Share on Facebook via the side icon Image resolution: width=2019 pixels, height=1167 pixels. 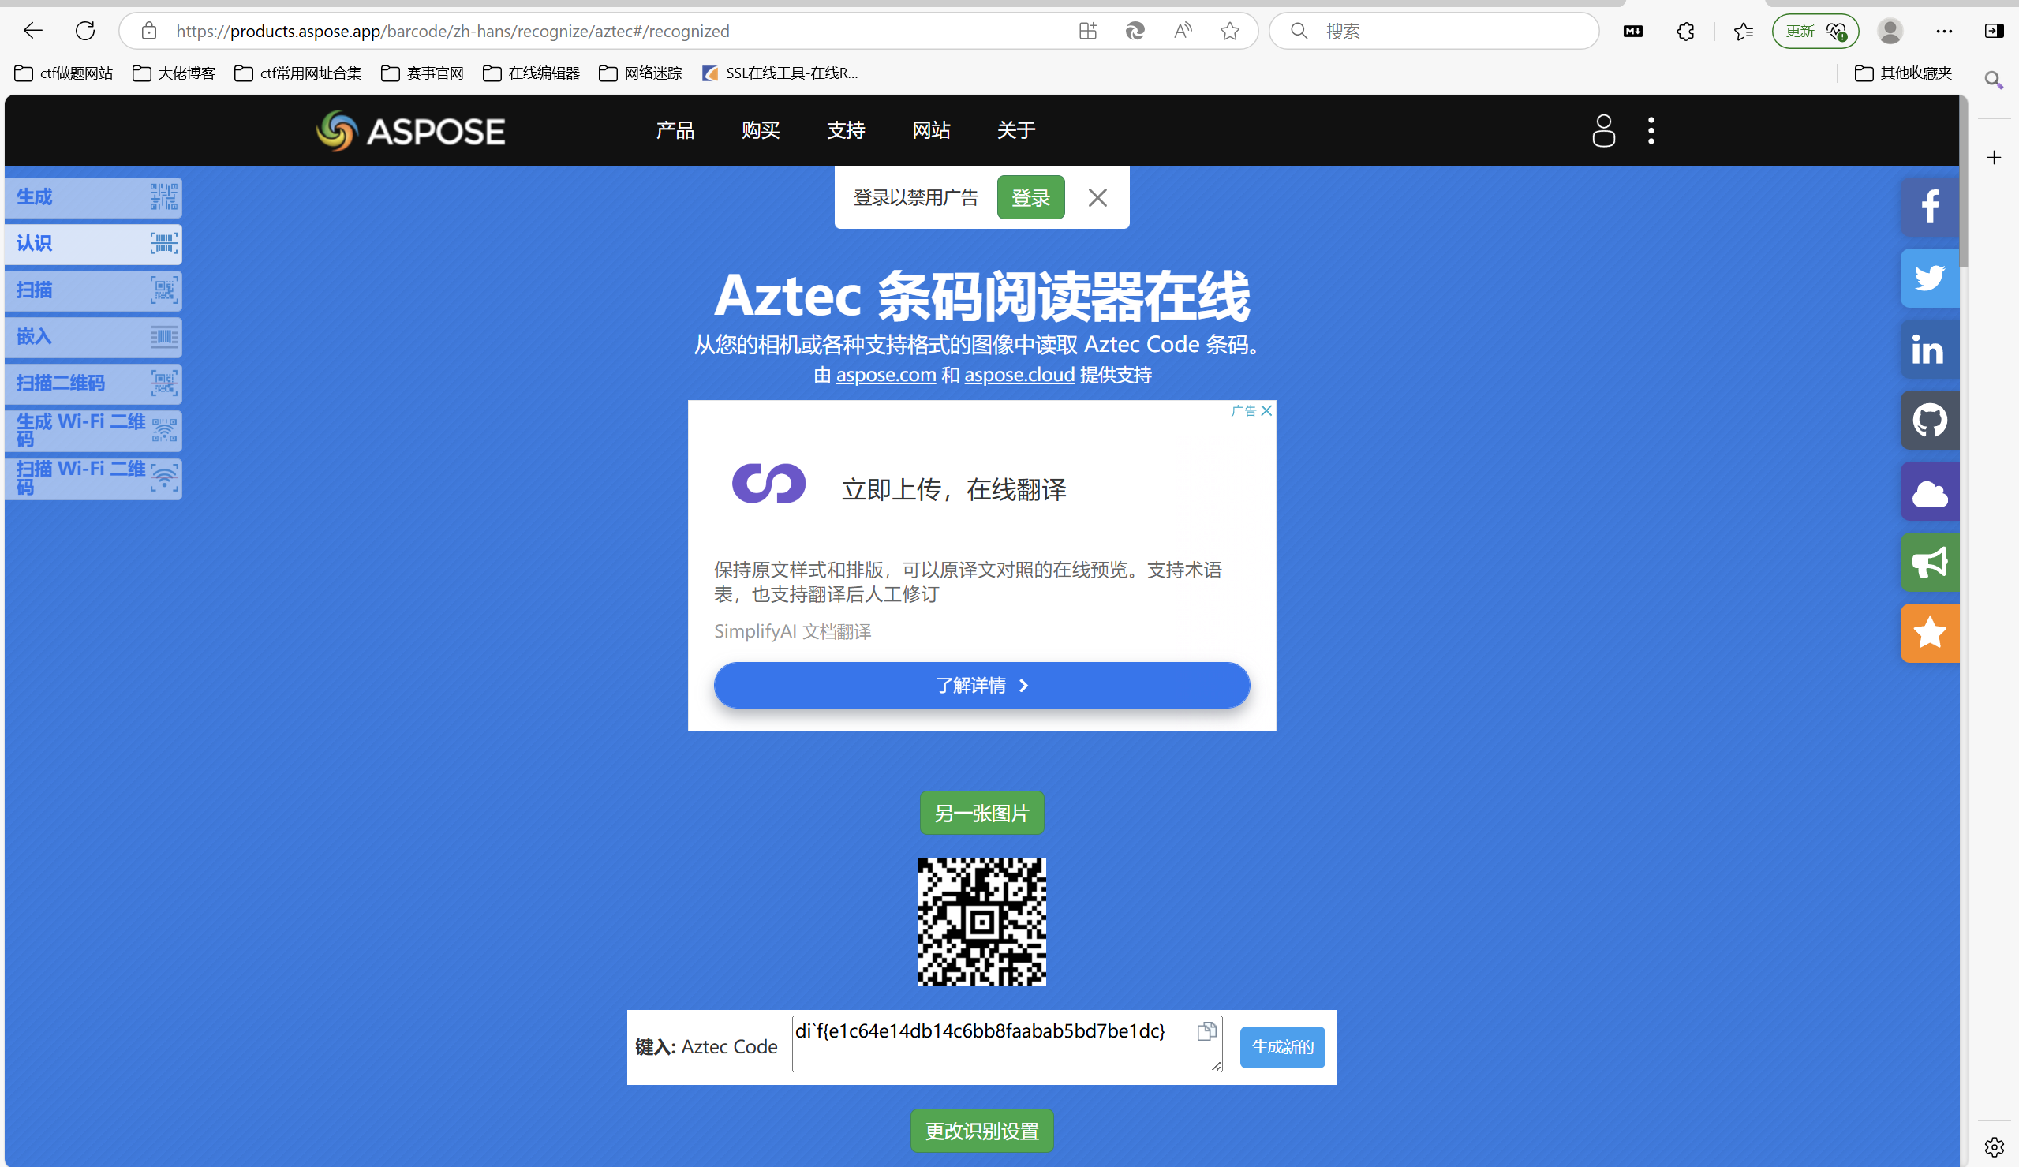click(x=1929, y=207)
